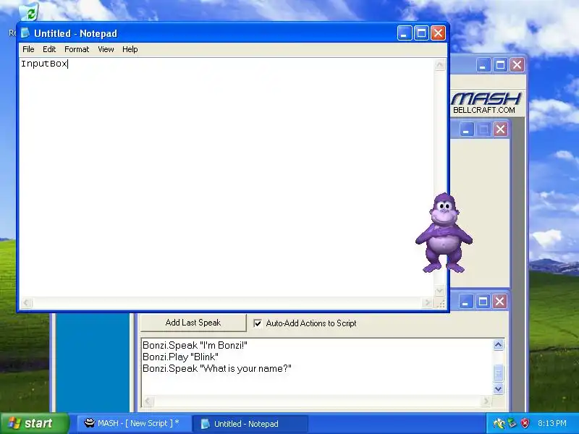Open the View menu in Notepad
Screen dimensions: 579x434
(x=106, y=49)
